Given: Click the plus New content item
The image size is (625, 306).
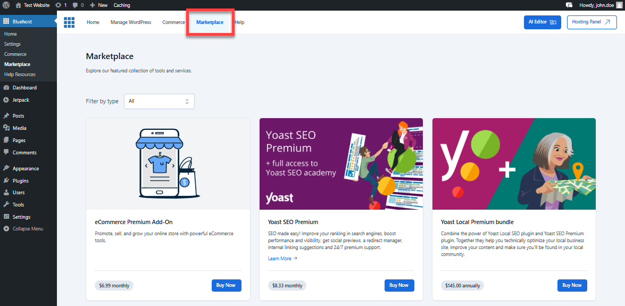Looking at the screenshot, I should coord(99,5).
